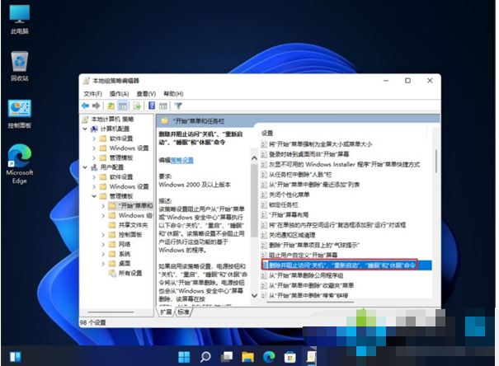Open help with the blue question mark icon
The height and width of the screenshot is (366, 499).
pos(152,106)
